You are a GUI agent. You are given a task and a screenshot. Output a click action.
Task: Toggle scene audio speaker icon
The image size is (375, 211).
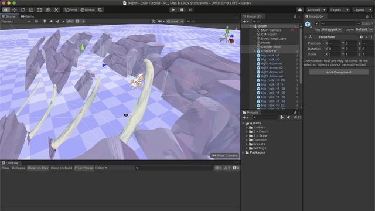pyautogui.click(x=51, y=21)
